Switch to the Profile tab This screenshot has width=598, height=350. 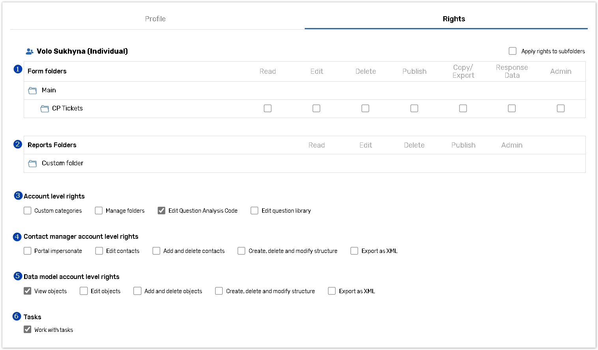coord(155,19)
